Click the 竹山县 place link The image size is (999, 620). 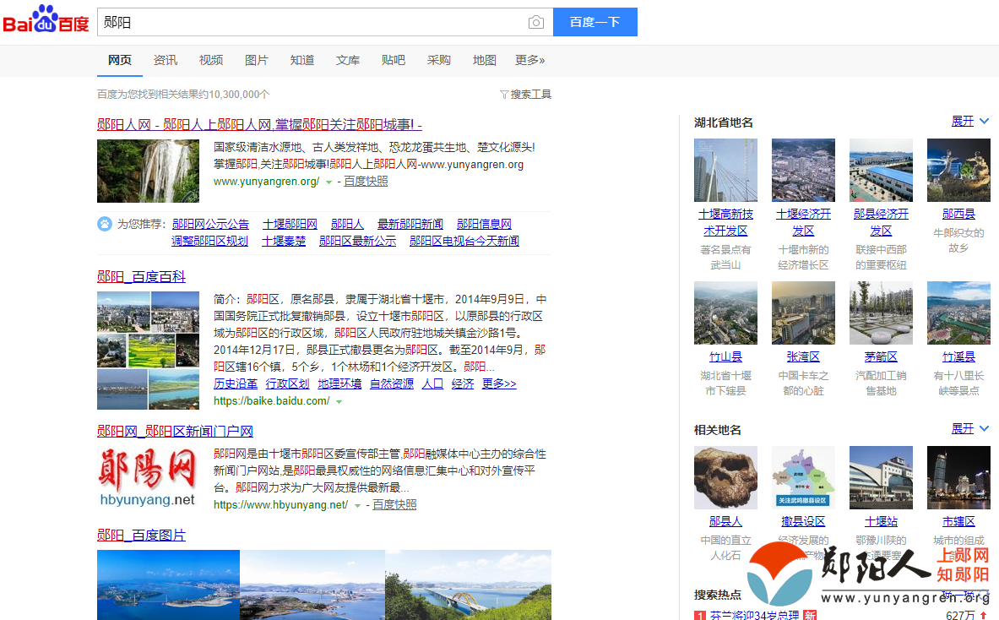pos(725,356)
